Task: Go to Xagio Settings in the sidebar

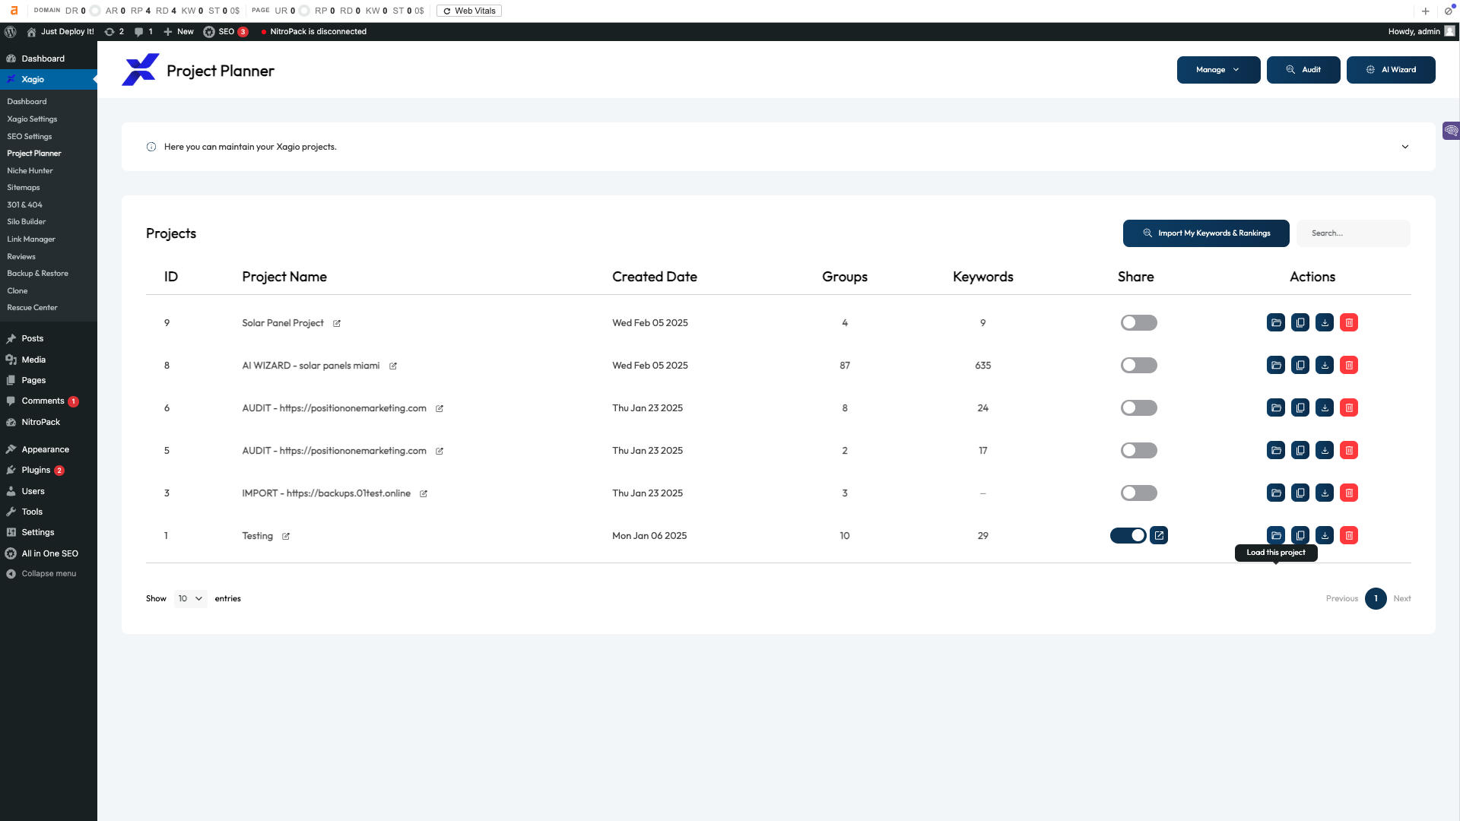Action: [x=32, y=119]
